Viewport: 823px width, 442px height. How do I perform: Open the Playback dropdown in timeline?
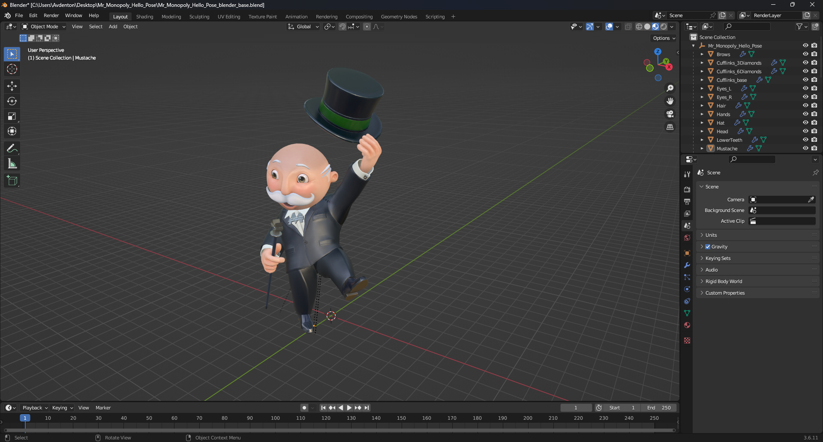pyautogui.click(x=35, y=408)
